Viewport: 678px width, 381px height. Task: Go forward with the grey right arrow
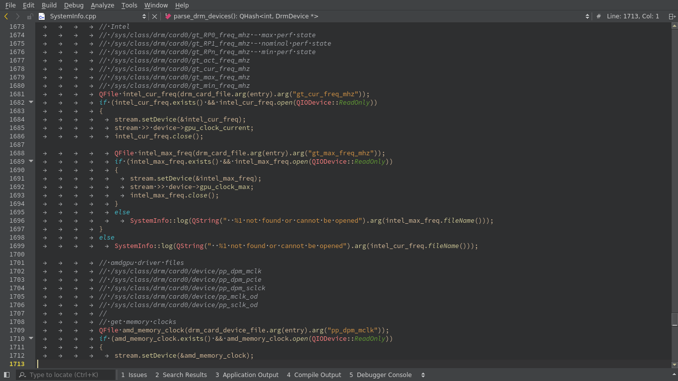tap(18, 16)
